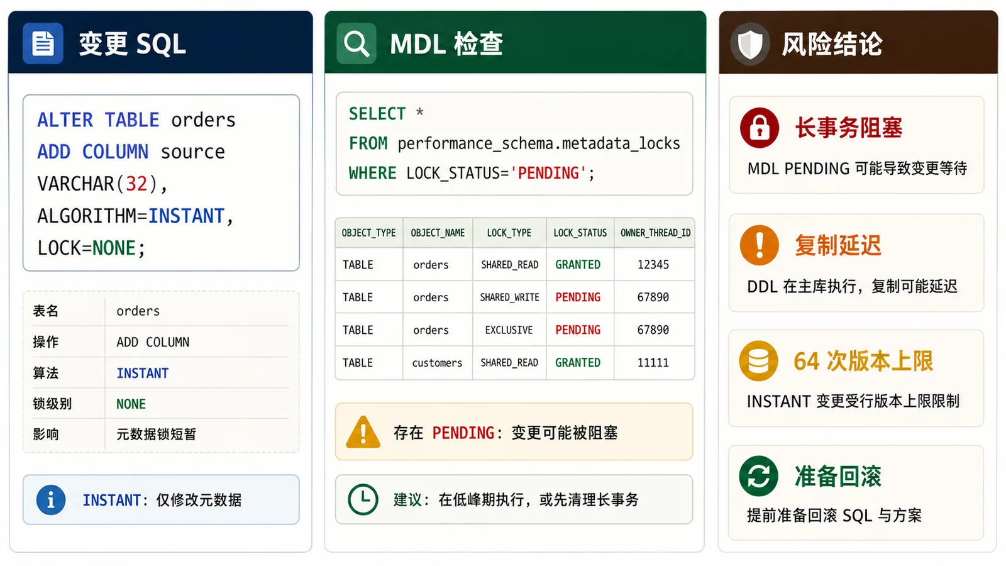Click the 建议: 在低峰期执行 suggestion banner

pyautogui.click(x=514, y=499)
